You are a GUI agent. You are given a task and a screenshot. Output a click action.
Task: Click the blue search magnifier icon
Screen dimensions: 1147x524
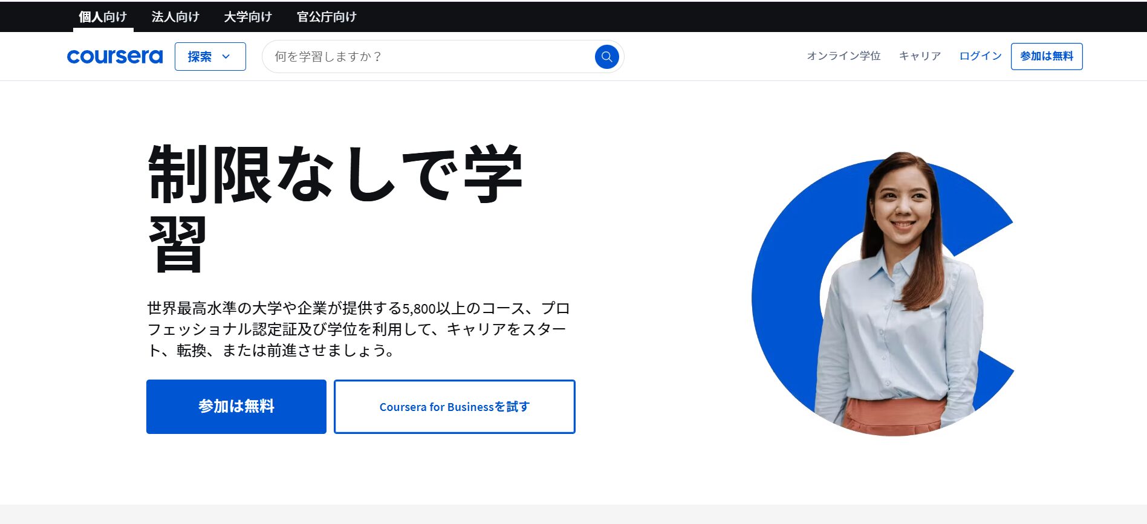[x=606, y=57]
